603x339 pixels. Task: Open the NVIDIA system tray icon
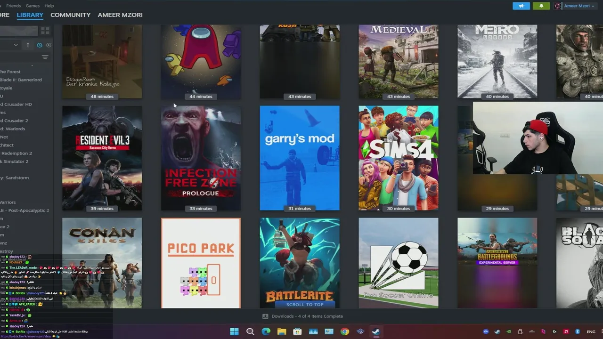pos(509,331)
